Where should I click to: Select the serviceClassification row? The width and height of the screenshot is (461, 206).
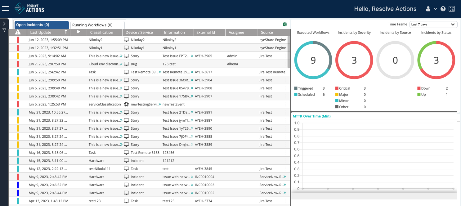click(149, 104)
